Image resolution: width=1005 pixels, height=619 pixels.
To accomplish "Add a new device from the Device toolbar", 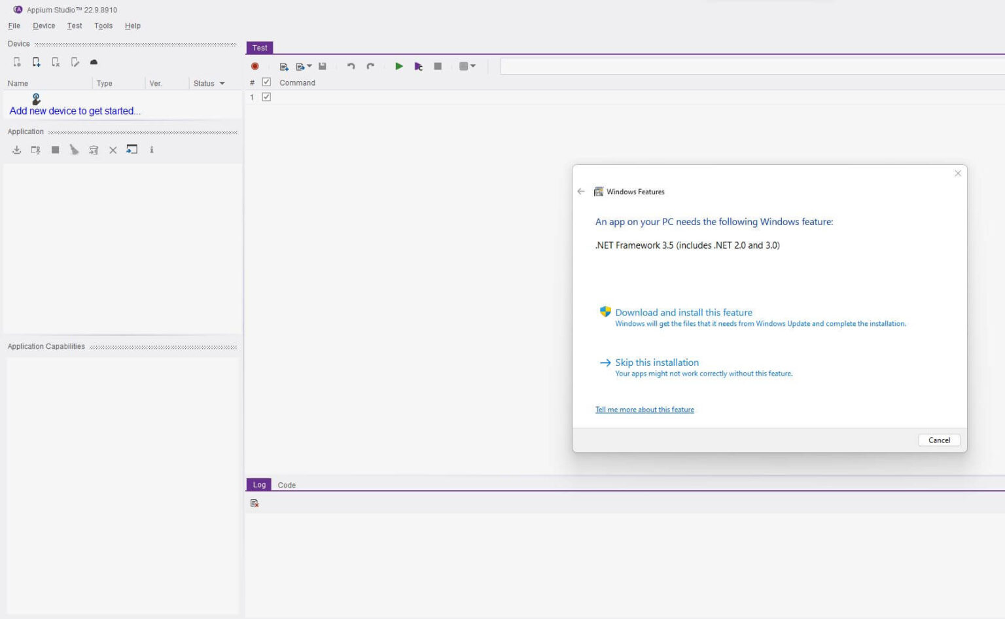I will coord(36,62).
